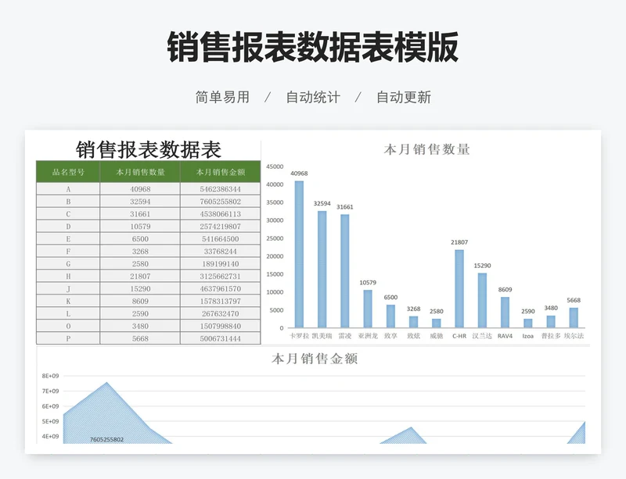Click quantity cell 15290 in table row J
This screenshot has width=626, height=479.
coord(140,288)
